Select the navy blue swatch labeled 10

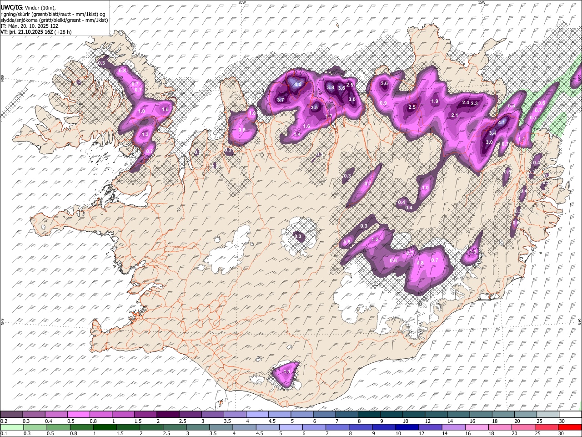pos(406,427)
